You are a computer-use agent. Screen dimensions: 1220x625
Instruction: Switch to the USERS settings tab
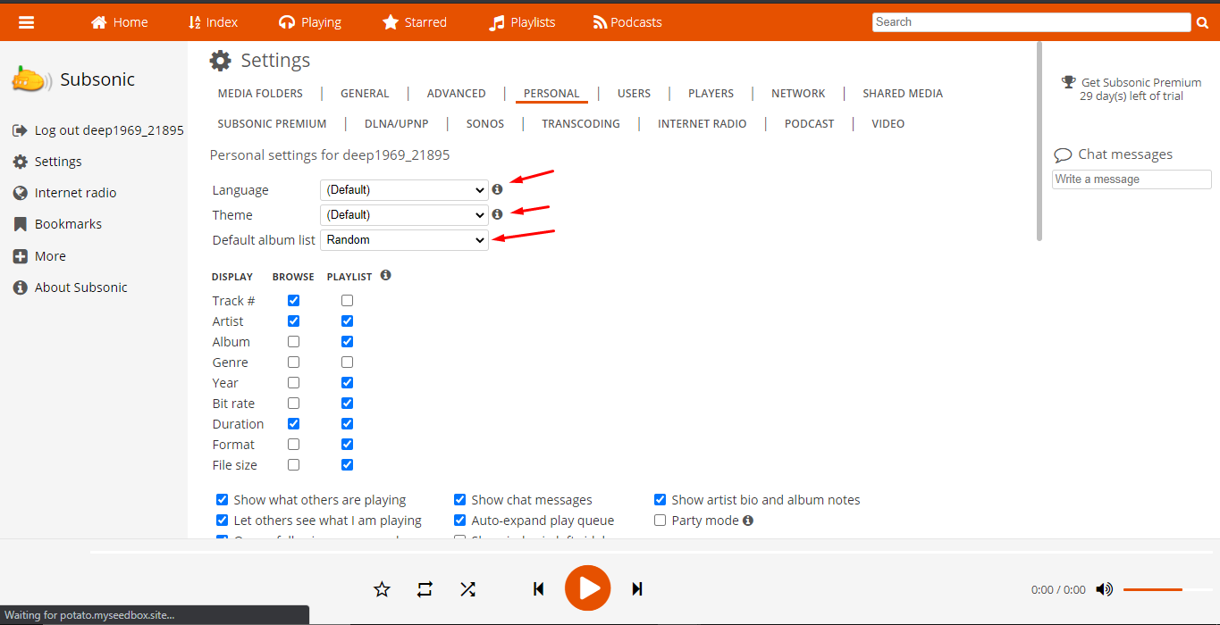click(634, 93)
